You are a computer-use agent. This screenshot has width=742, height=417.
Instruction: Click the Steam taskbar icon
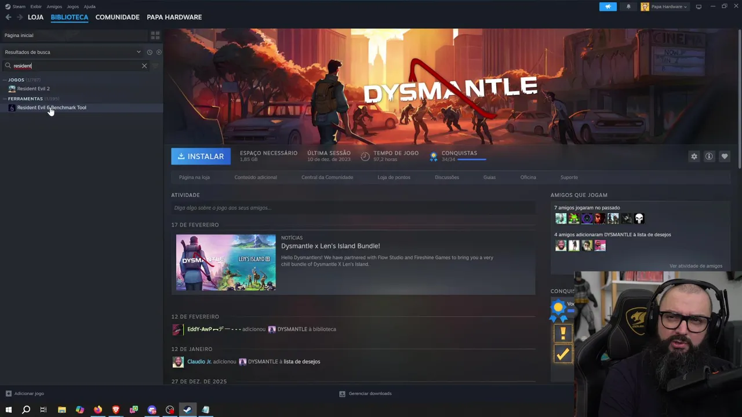coord(188,409)
